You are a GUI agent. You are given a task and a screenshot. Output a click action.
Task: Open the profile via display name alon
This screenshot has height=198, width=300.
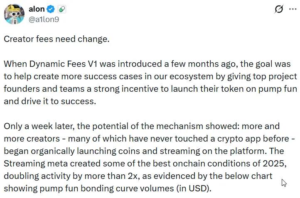point(37,9)
